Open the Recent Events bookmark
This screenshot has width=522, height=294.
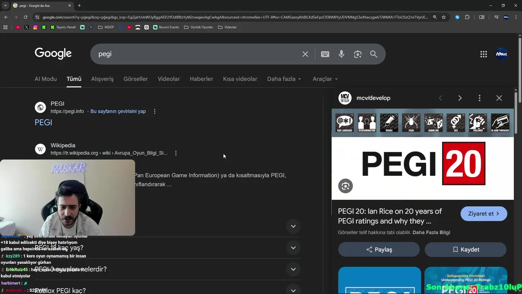[166, 27]
